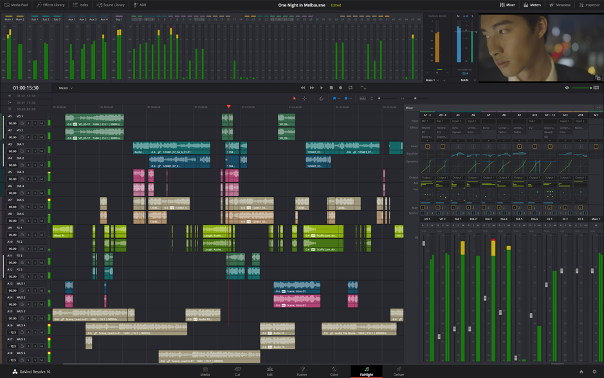Open the Meters panel
Screen dimensions: 604x378
[533, 5]
